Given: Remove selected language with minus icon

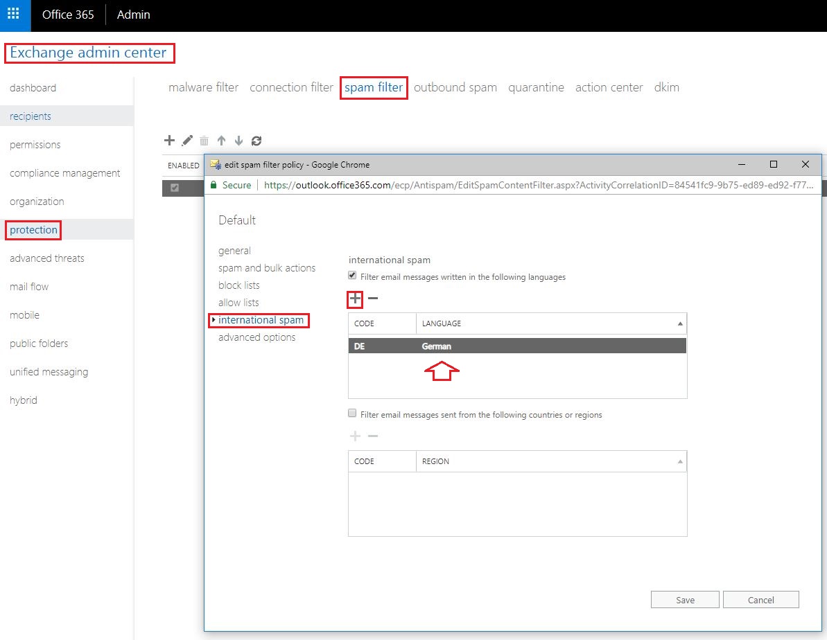Looking at the screenshot, I should 373,299.
